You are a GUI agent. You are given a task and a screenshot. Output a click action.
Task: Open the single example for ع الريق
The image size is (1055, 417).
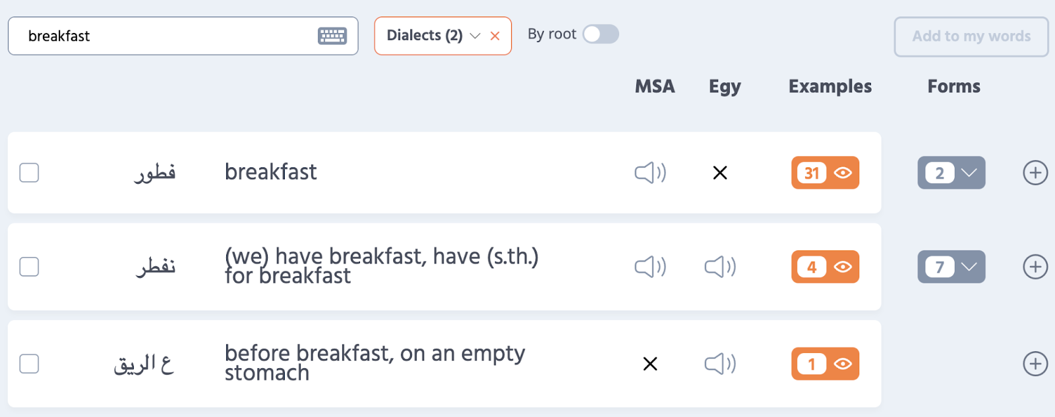(x=825, y=363)
